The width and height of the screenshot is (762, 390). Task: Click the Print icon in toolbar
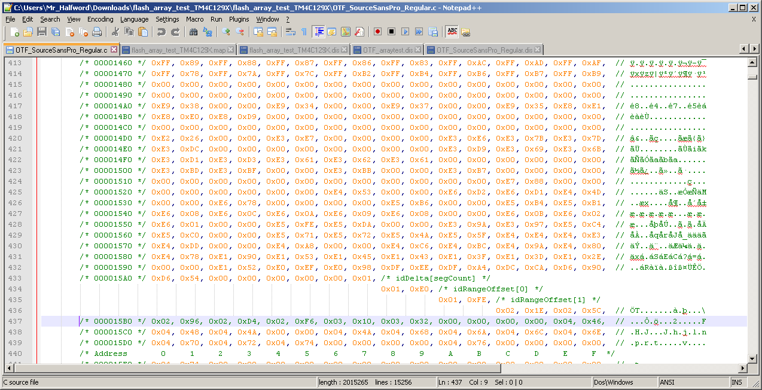coord(97,32)
